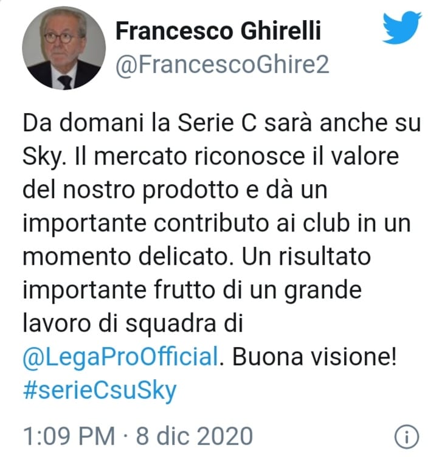Select the text 'Buona visione!'
The height and width of the screenshot is (457, 428).
click(314, 357)
